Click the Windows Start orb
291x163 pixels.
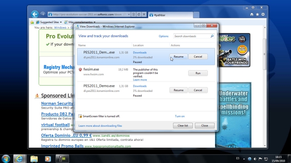[x=6, y=158]
